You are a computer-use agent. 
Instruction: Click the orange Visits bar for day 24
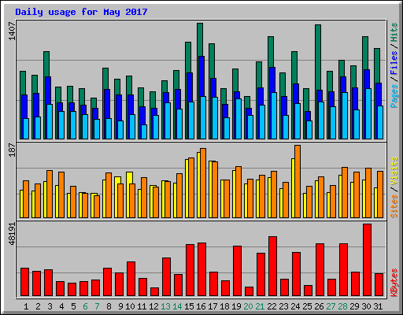click(x=298, y=181)
